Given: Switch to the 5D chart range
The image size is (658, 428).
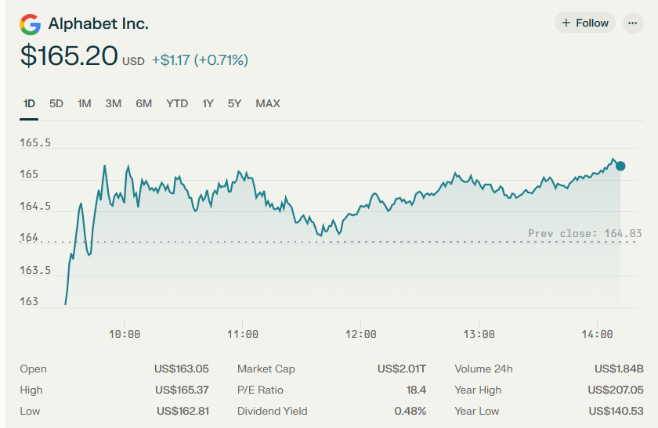Looking at the screenshot, I should (56, 103).
